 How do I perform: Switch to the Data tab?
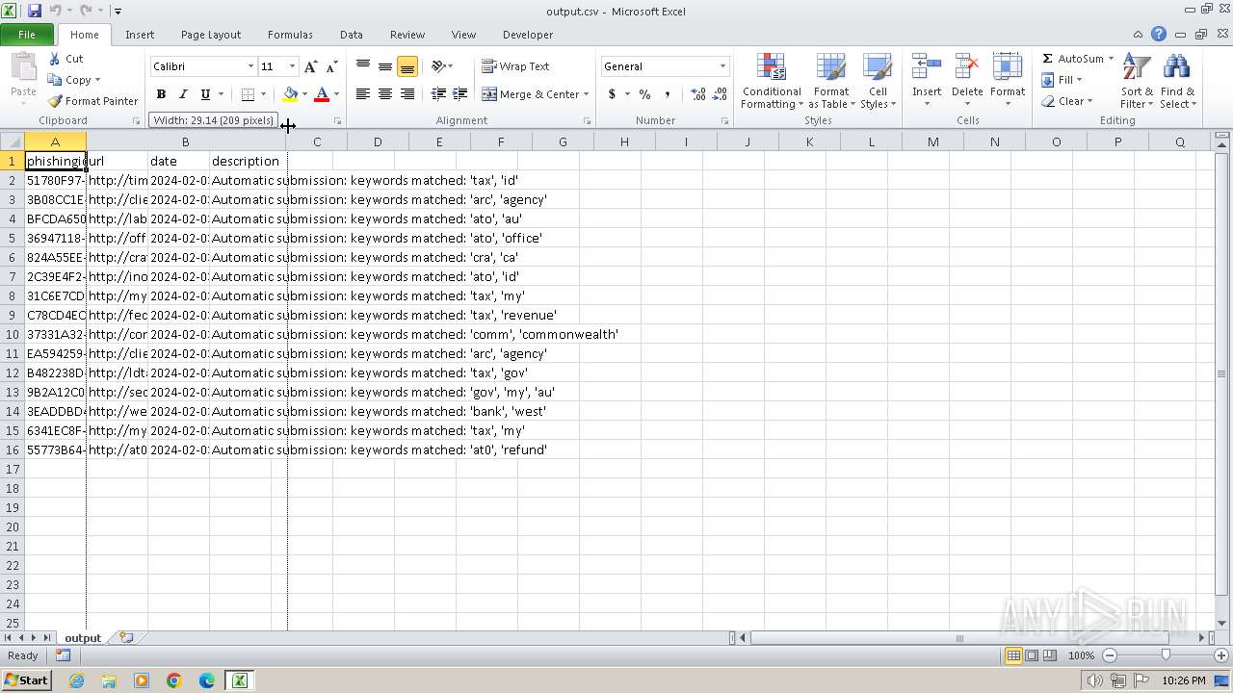pos(352,35)
